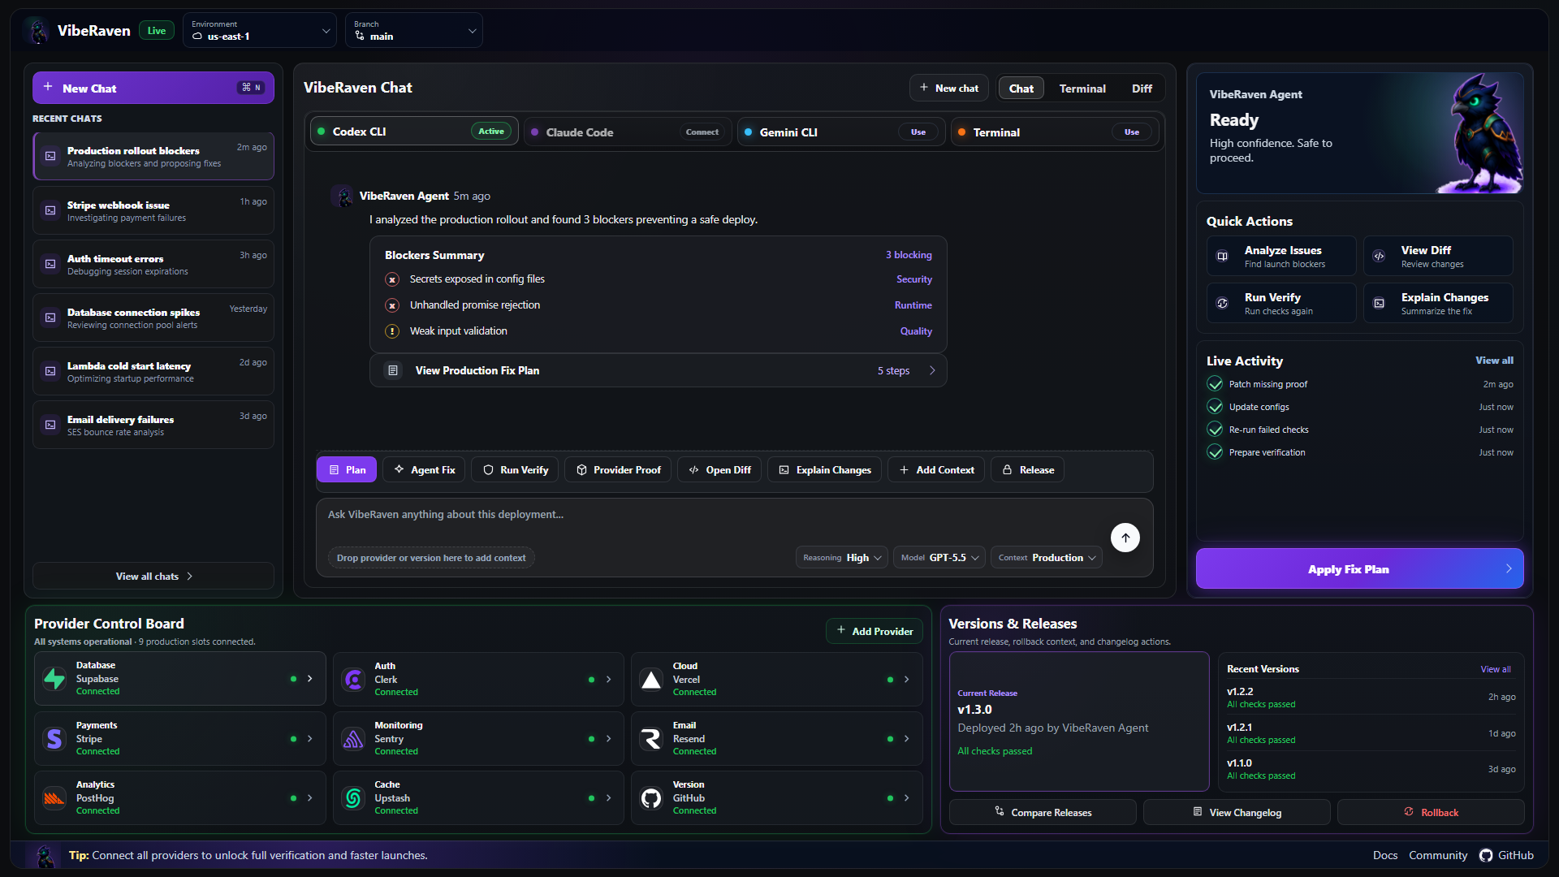Click the Explain Changes quick action icon
The width and height of the screenshot is (1559, 877).
point(1379,303)
